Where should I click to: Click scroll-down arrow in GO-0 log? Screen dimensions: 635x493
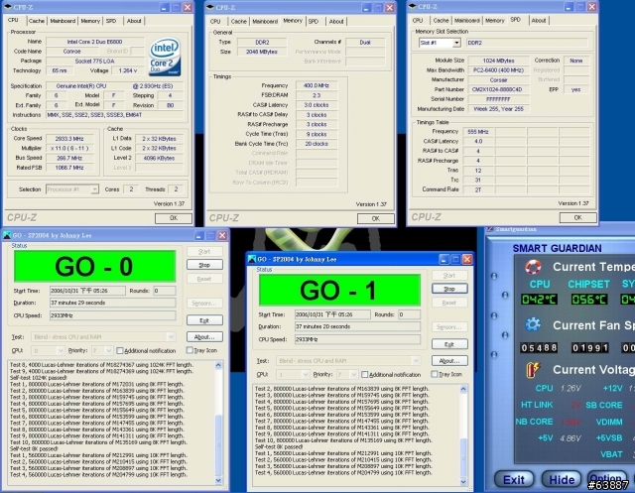point(218,480)
